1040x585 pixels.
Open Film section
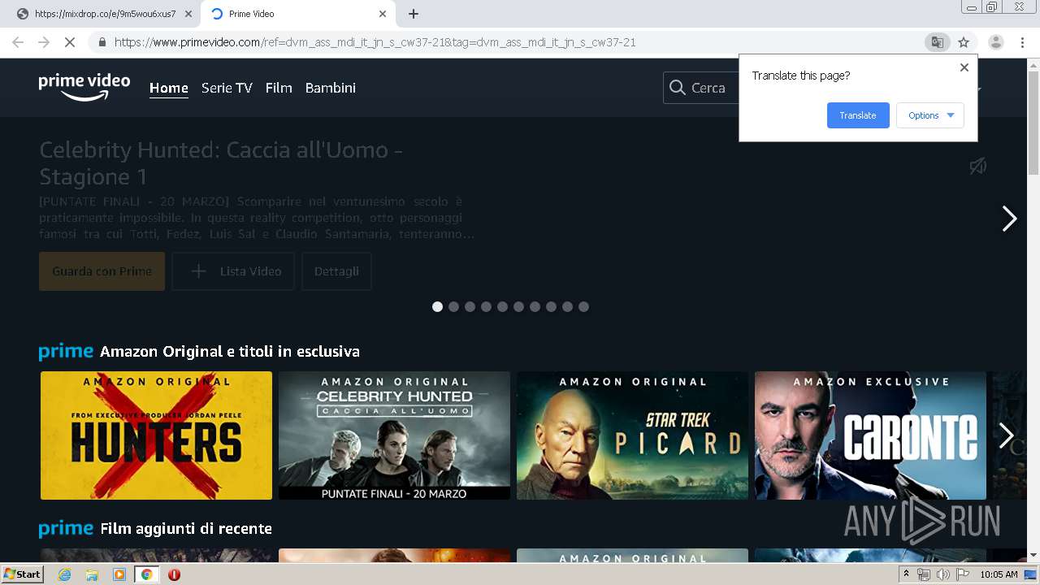pyautogui.click(x=279, y=88)
